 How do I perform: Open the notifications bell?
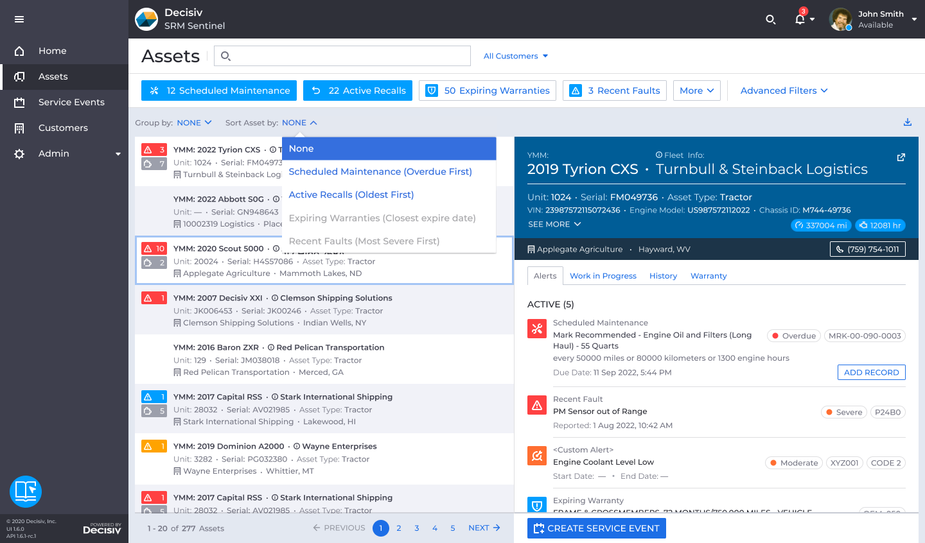pyautogui.click(x=800, y=19)
